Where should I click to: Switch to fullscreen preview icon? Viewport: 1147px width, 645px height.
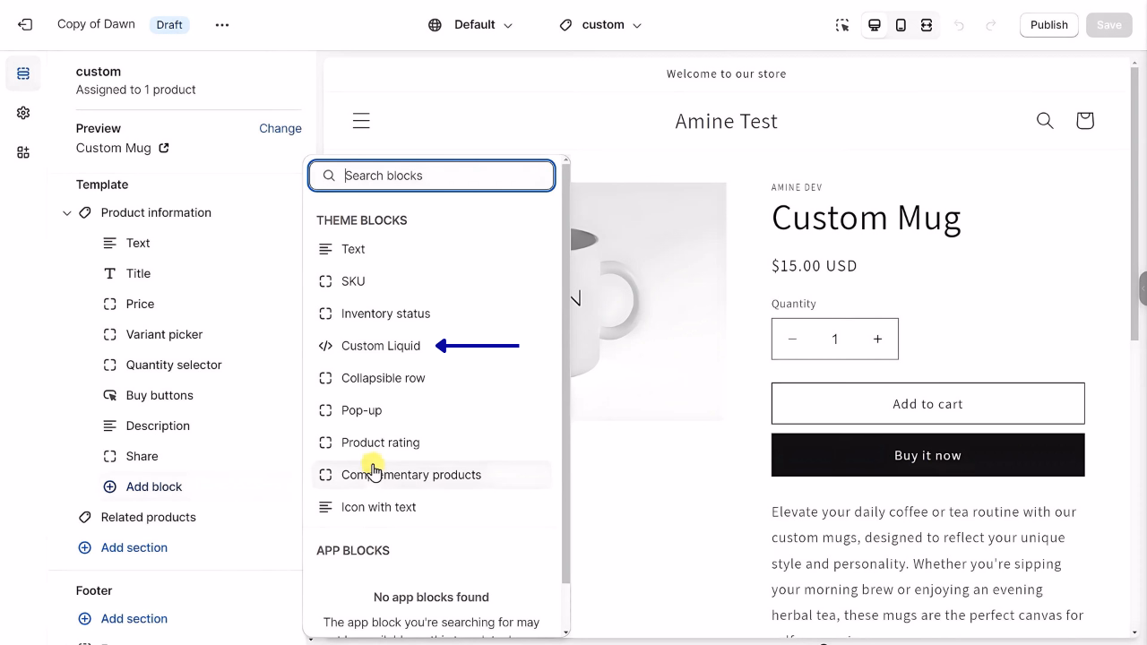[x=927, y=25]
